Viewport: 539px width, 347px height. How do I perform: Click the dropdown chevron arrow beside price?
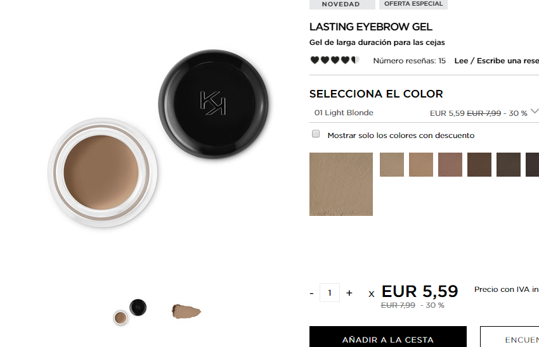click(534, 111)
